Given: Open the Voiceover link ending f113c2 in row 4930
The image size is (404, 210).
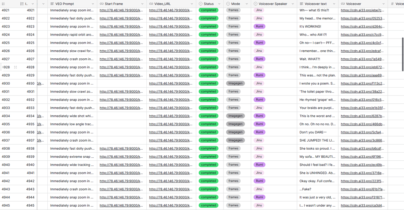Looking at the screenshot, I should click(x=362, y=83).
